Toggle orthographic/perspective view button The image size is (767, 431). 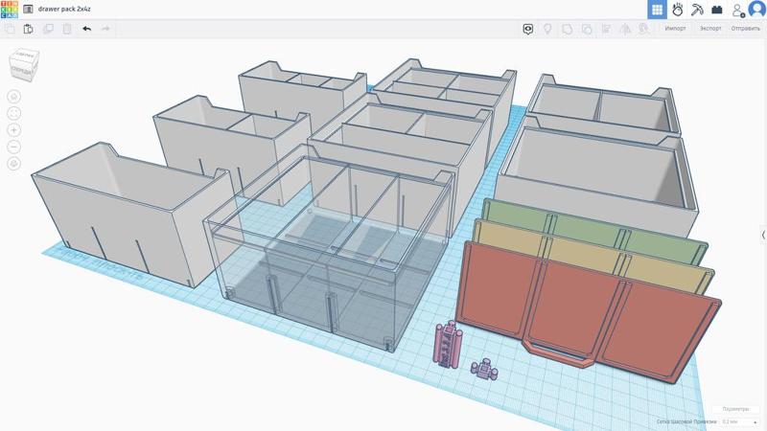[x=13, y=164]
